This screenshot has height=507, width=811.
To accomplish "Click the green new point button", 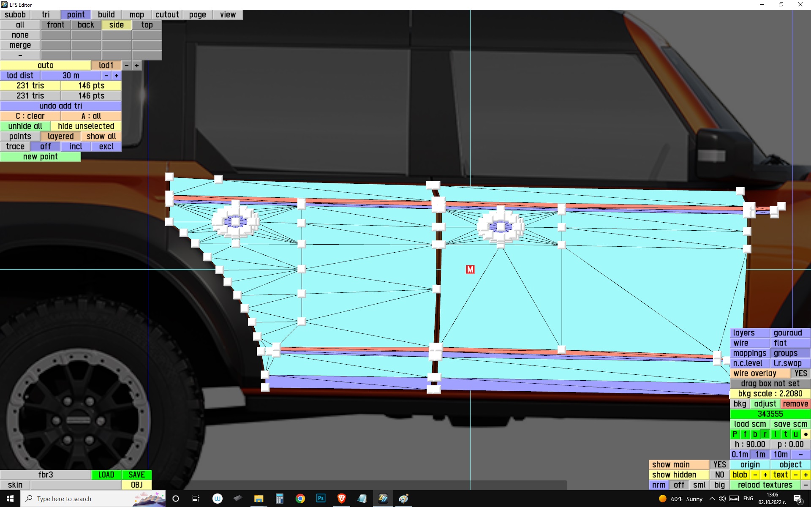I will click(41, 157).
